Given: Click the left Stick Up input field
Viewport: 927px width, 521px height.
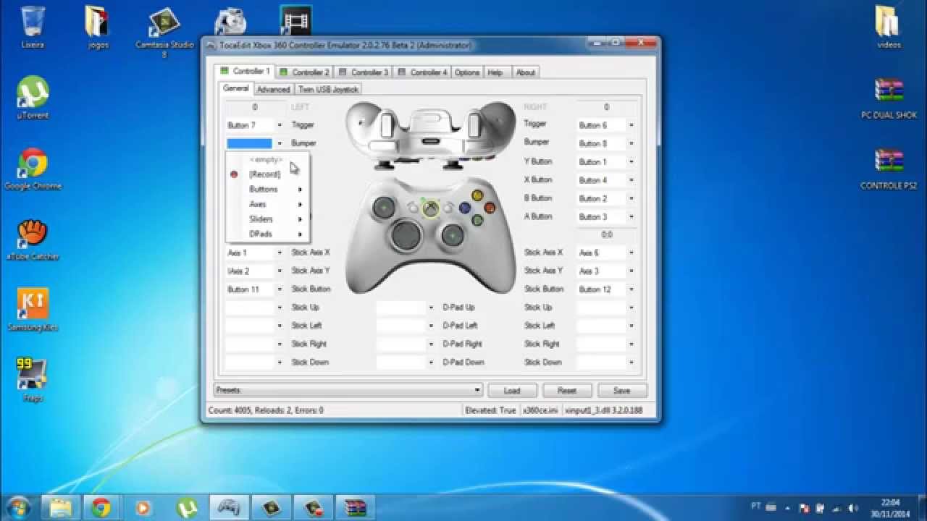Looking at the screenshot, I should click(x=250, y=308).
